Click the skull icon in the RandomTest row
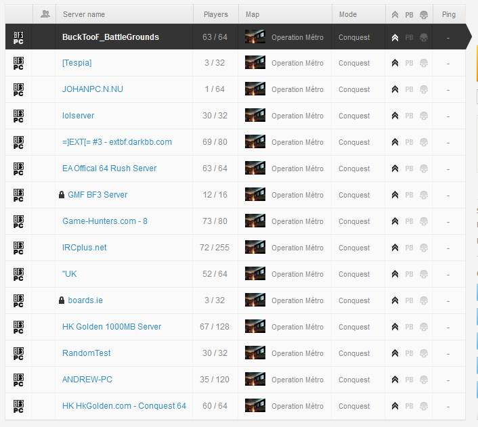This screenshot has width=478, height=427. click(423, 353)
